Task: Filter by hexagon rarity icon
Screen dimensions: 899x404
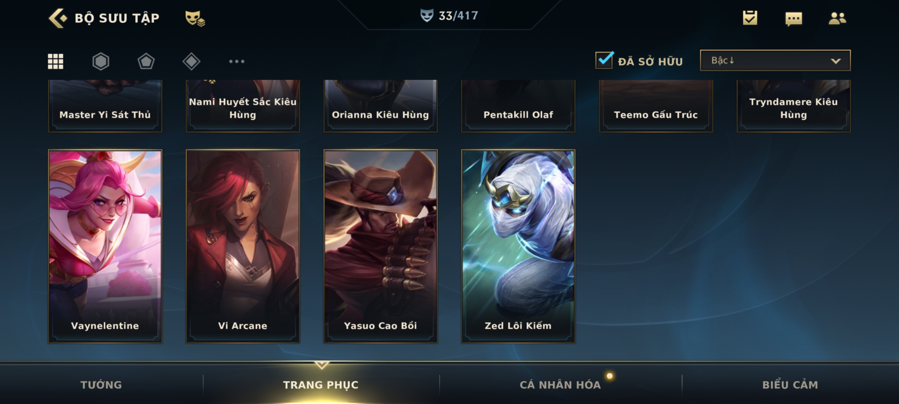Action: click(101, 61)
